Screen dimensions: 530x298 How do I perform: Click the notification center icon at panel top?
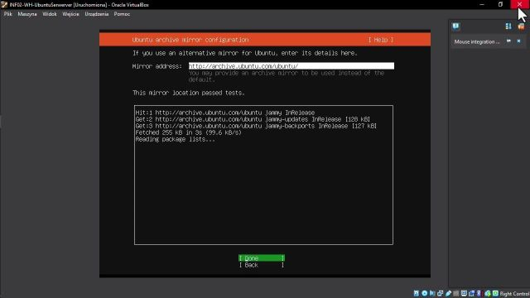(456, 26)
